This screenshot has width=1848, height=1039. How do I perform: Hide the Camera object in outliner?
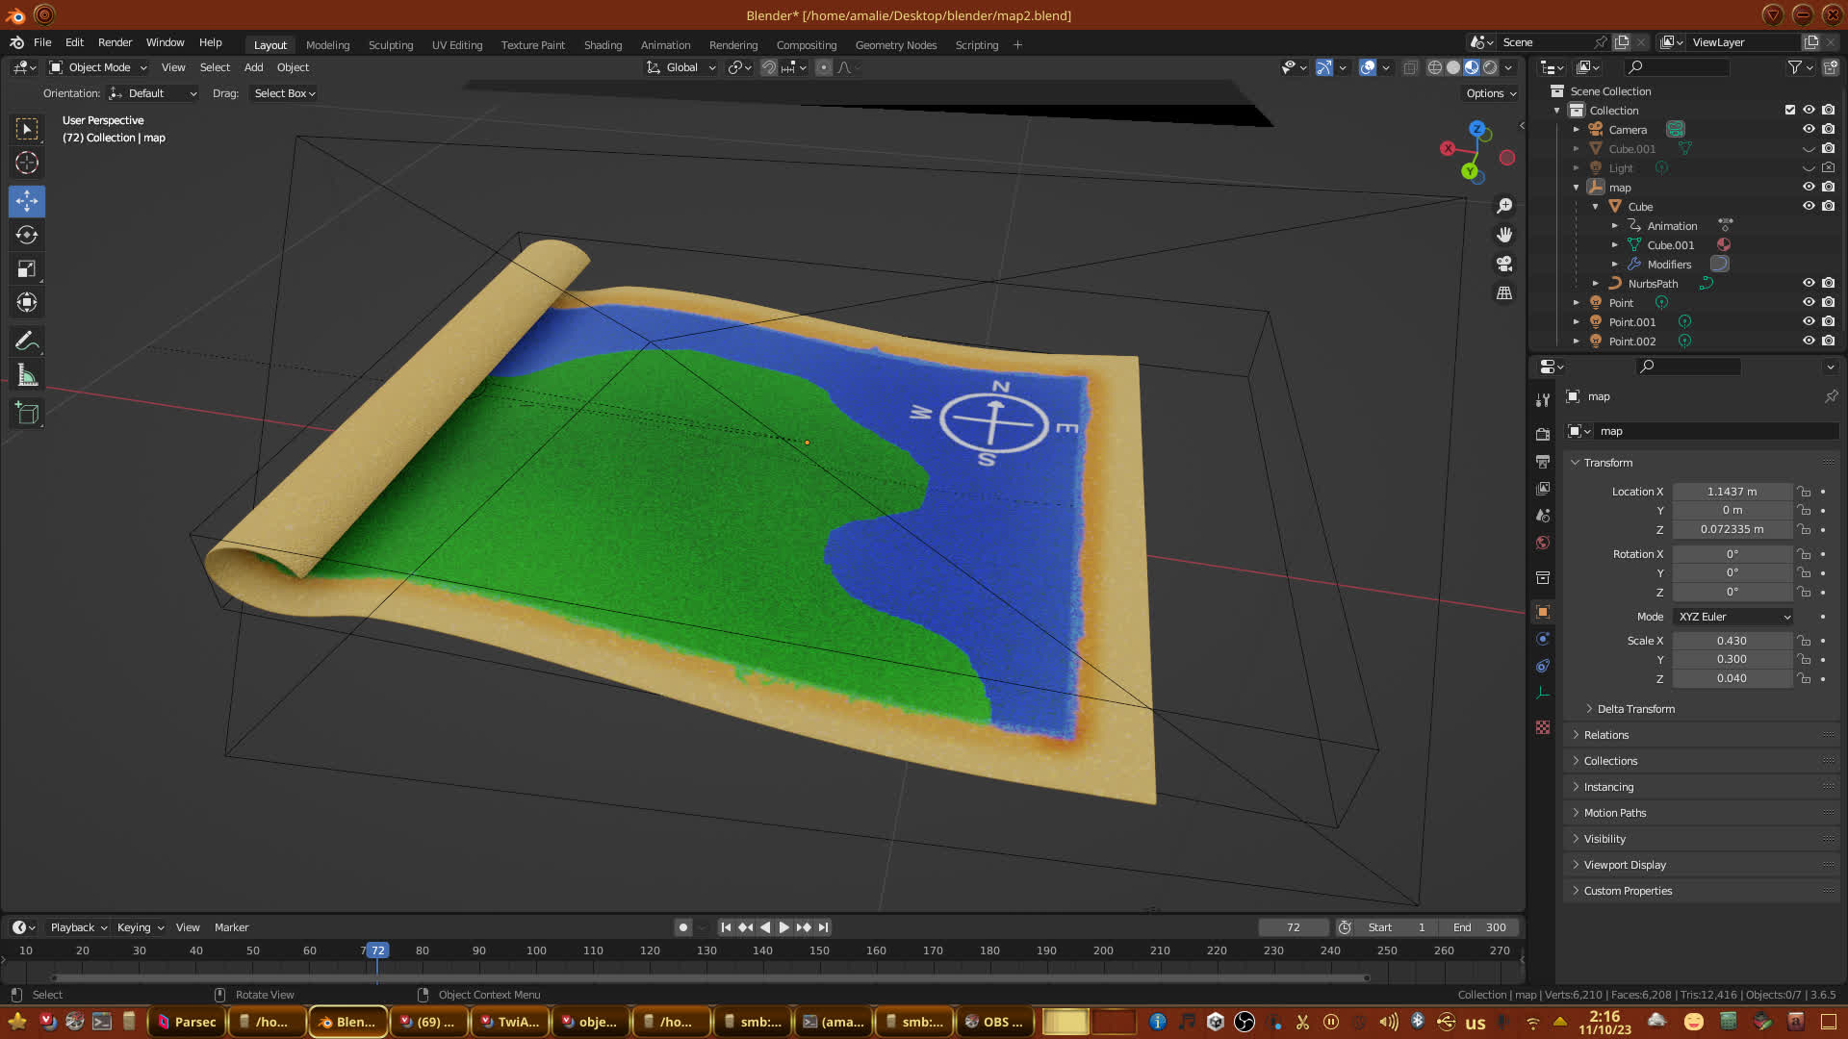[1809, 130]
